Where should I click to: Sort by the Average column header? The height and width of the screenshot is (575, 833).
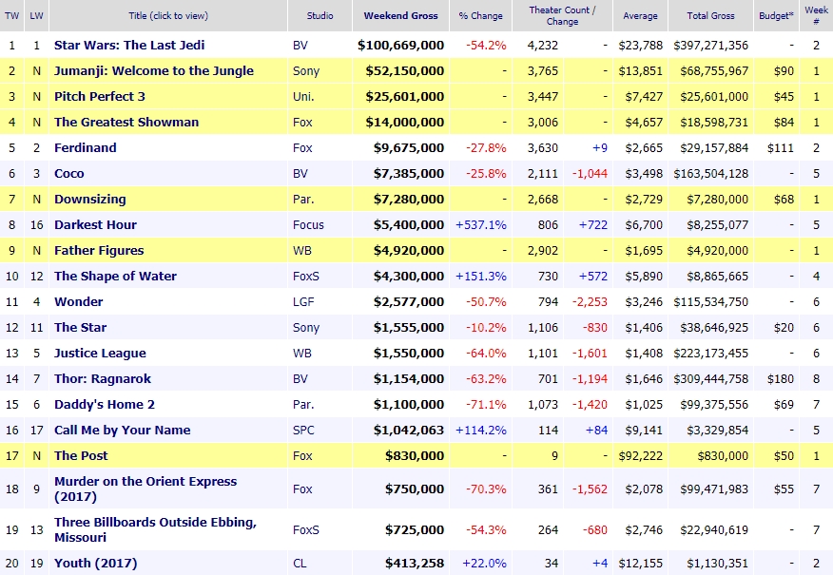pyautogui.click(x=640, y=16)
